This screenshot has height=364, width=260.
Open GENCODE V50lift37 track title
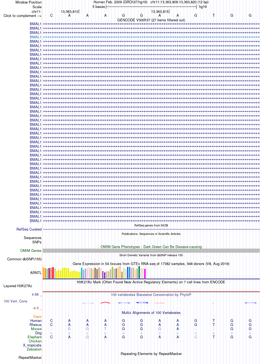point(151,20)
